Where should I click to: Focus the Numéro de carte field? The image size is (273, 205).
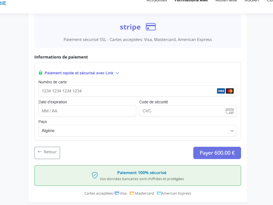[x=138, y=91]
